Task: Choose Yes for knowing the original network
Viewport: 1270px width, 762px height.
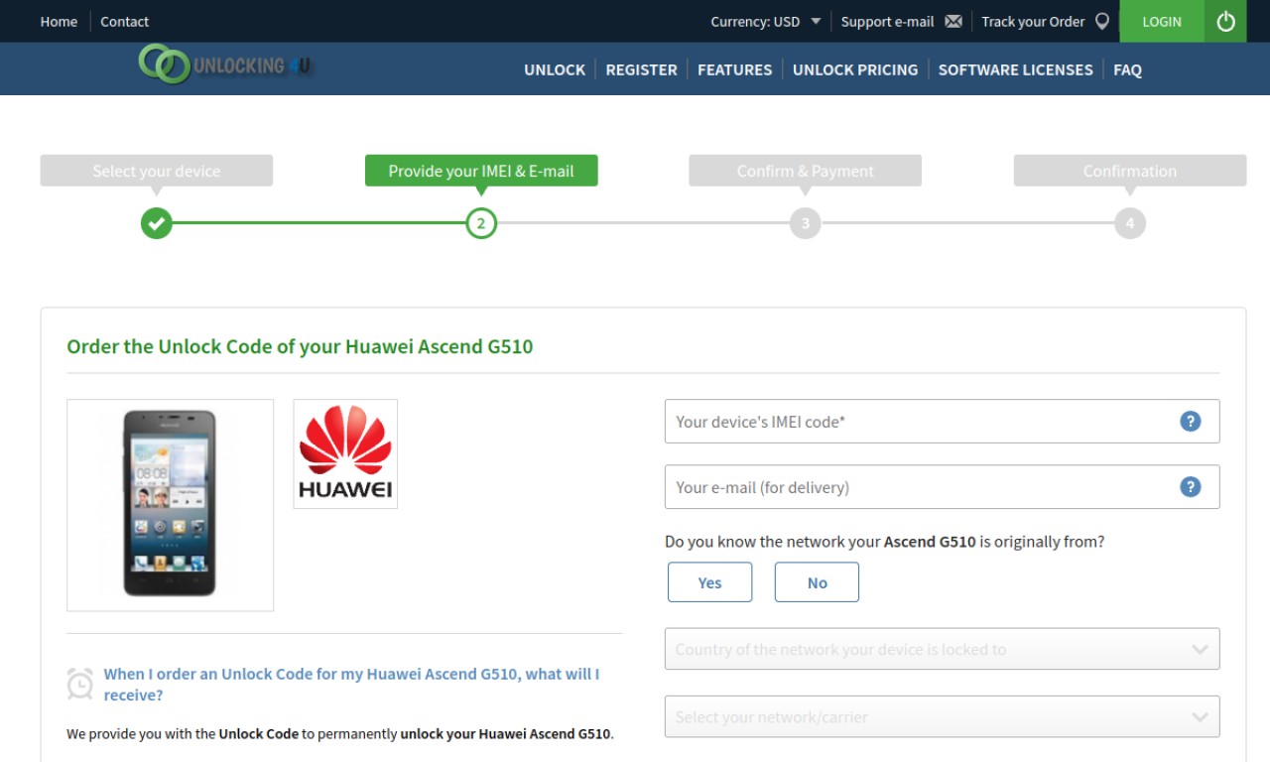Action: [x=710, y=582]
